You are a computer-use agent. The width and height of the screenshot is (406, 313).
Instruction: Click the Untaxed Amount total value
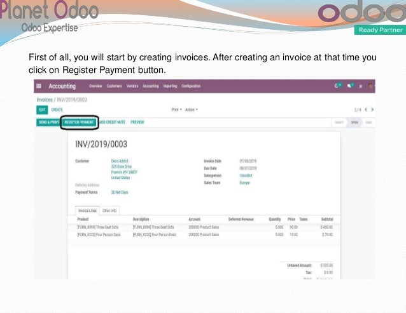(326, 265)
